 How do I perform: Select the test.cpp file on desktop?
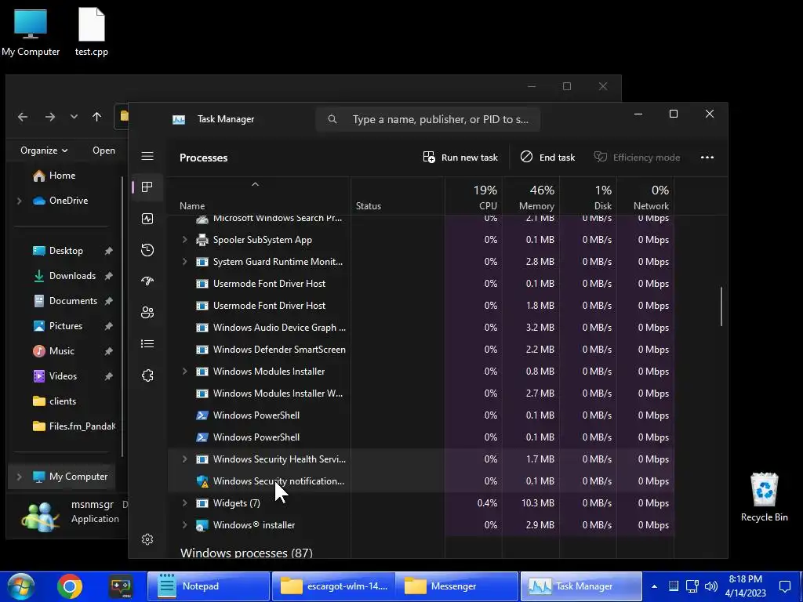pos(92,32)
